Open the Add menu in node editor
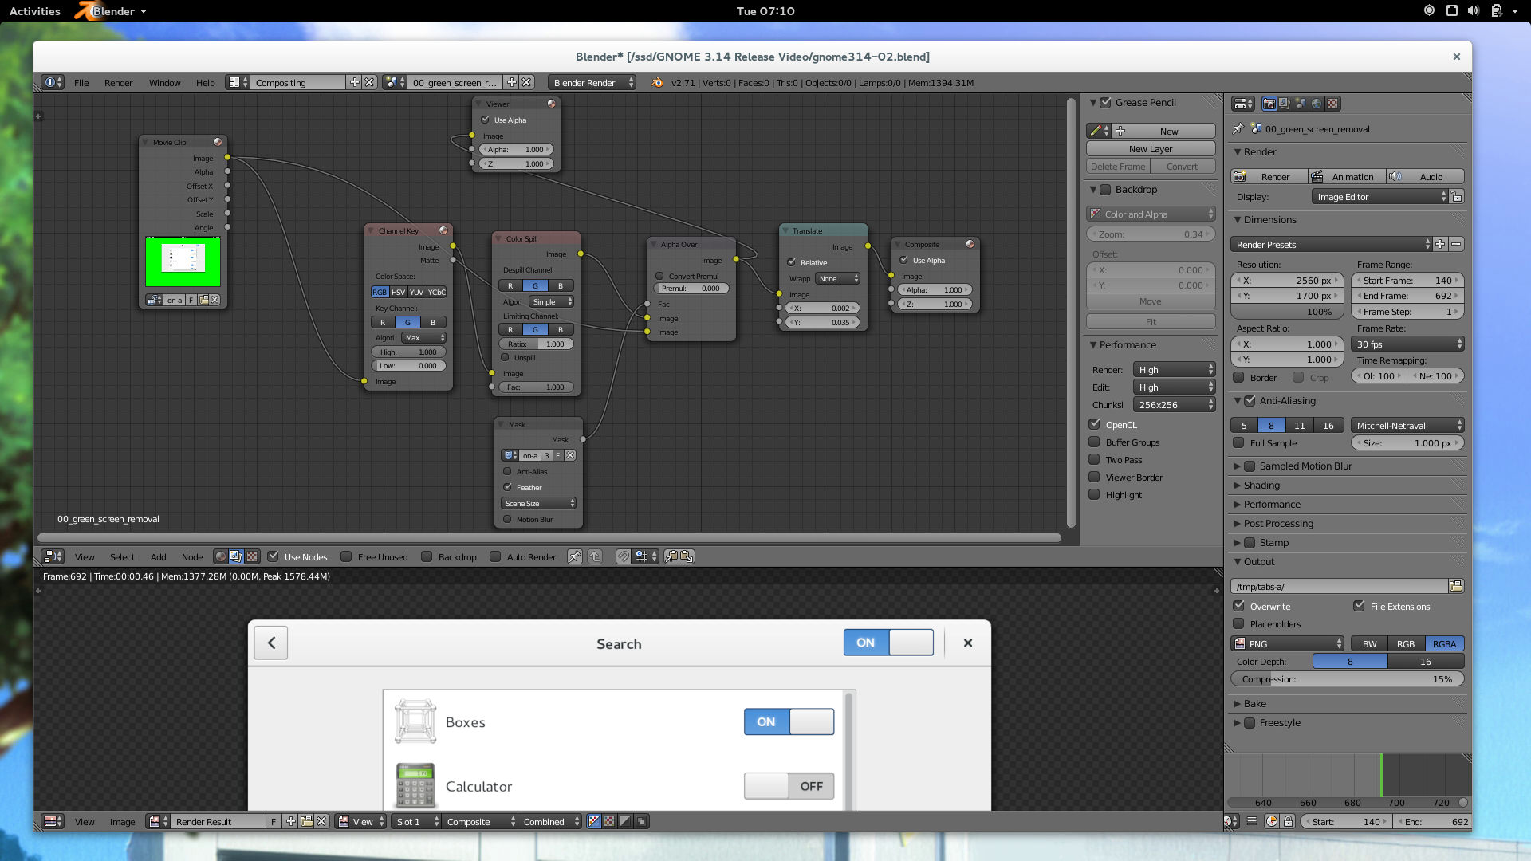1531x861 pixels. click(x=158, y=556)
